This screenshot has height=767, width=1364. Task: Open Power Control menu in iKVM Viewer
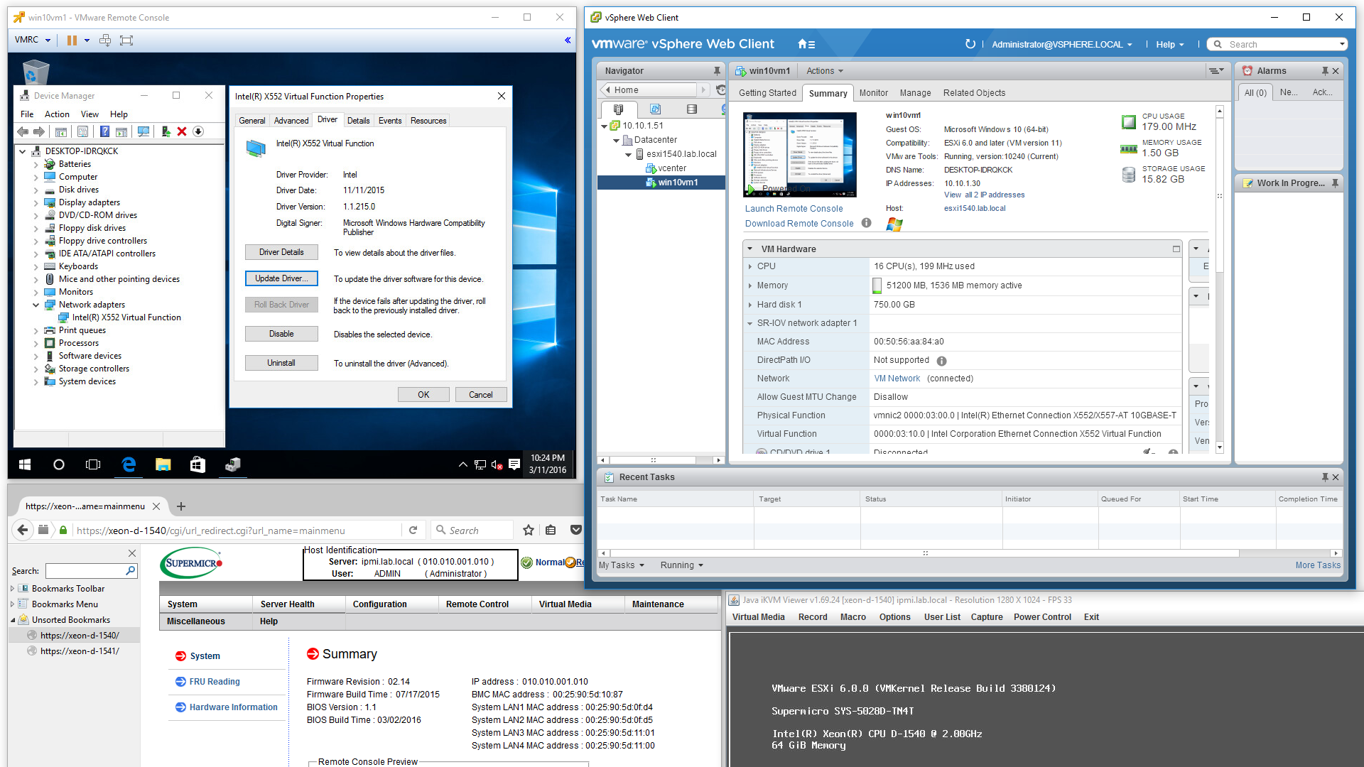(1042, 617)
